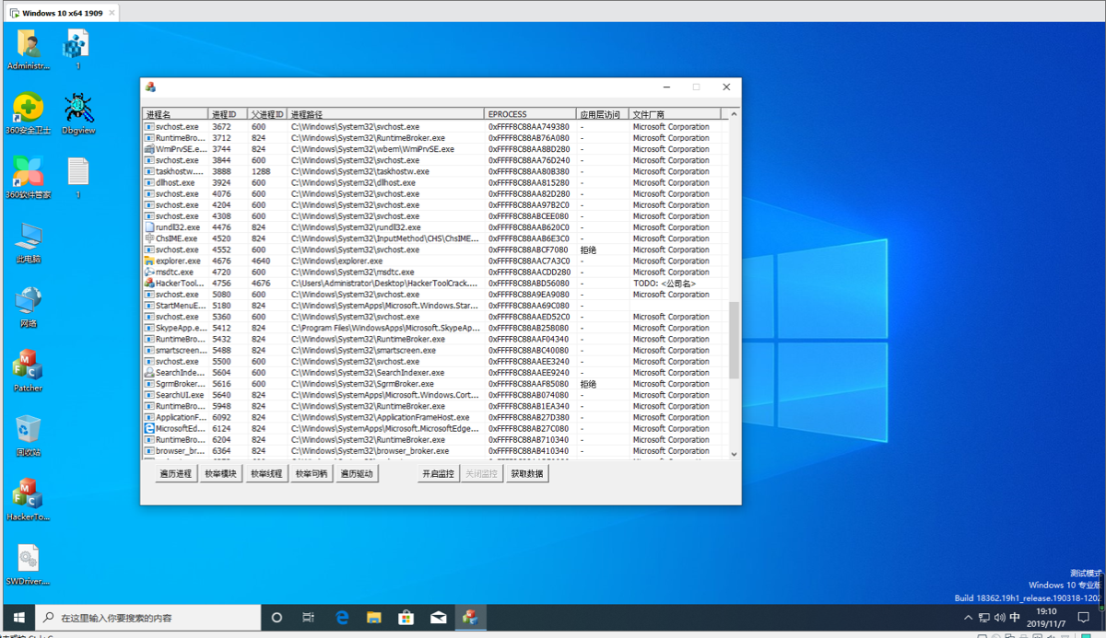Click the 遍历驱动 button
1106x638 pixels.
(x=357, y=474)
